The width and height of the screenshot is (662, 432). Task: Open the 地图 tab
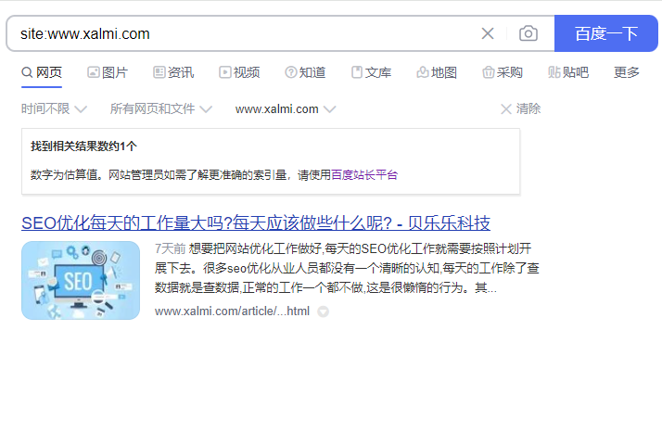[437, 72]
